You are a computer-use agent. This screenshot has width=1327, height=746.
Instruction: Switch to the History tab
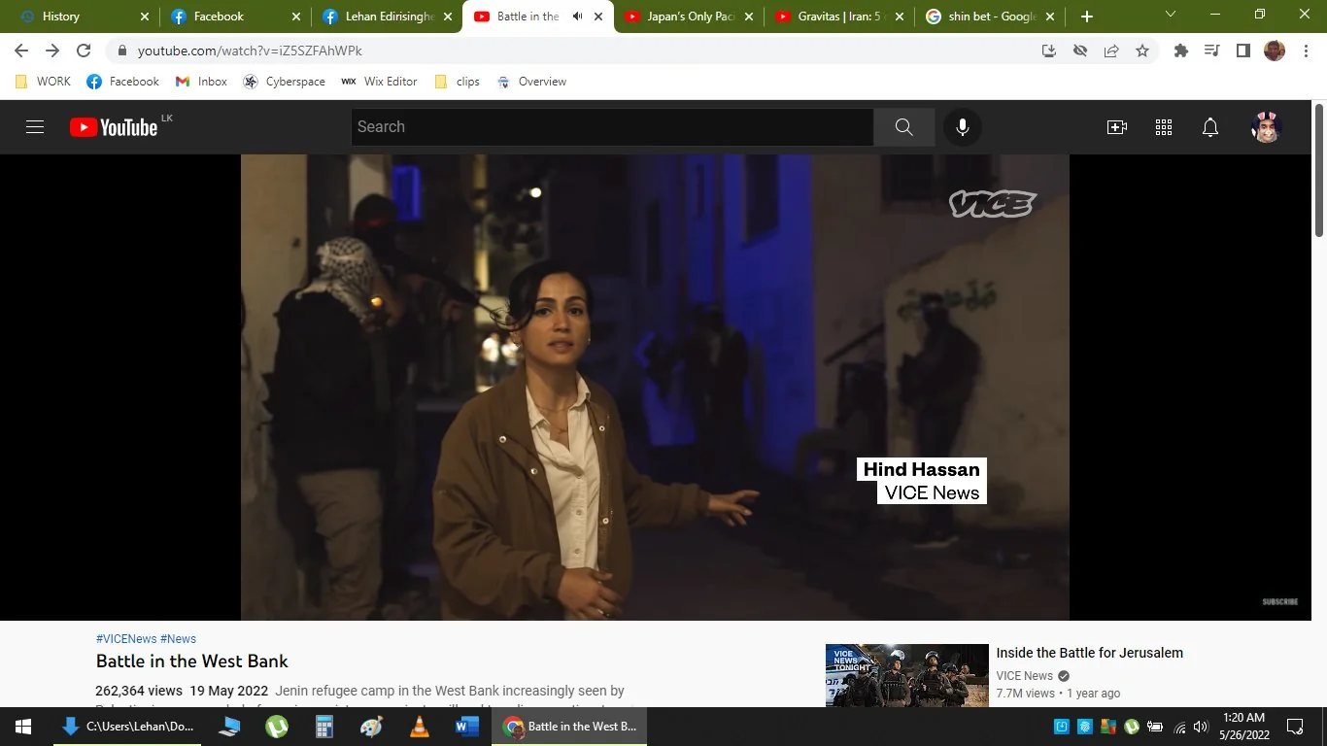click(x=82, y=17)
